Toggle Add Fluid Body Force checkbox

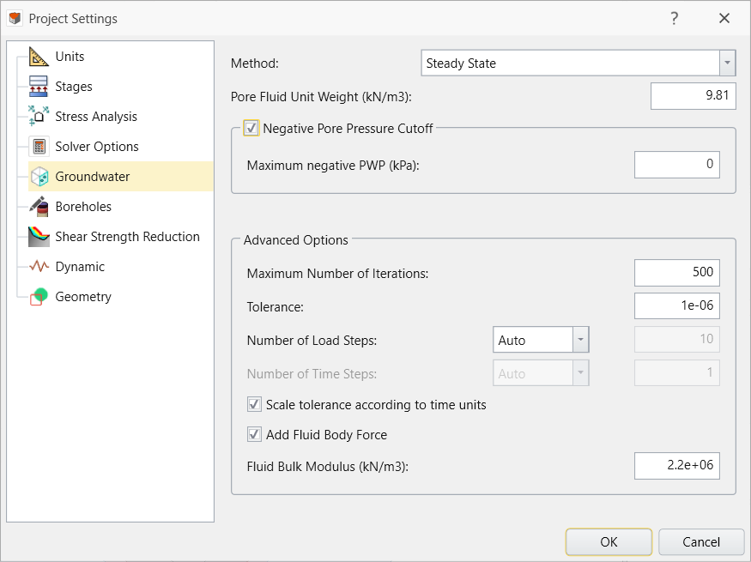coord(254,435)
